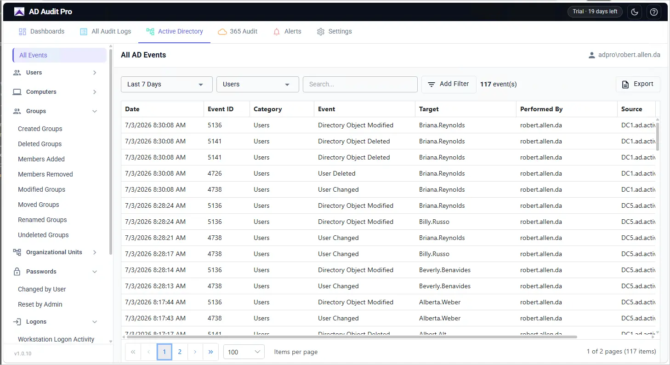Click the Trial 19 days left badge
Screen dimensions: 670x365
[595, 12]
